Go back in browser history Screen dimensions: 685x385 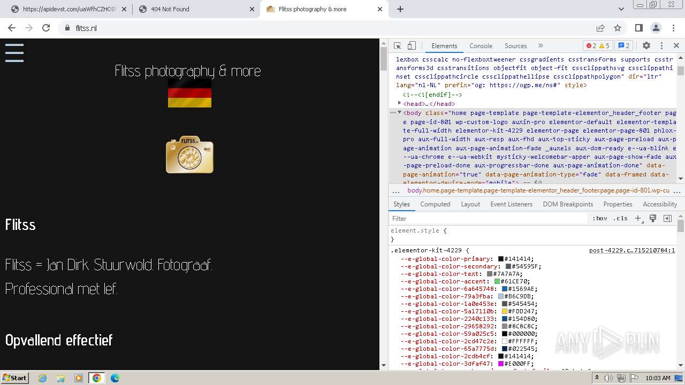pyautogui.click(x=12, y=28)
